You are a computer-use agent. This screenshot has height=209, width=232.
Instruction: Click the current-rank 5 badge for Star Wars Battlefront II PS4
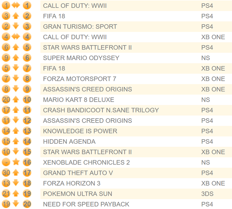(27, 47)
